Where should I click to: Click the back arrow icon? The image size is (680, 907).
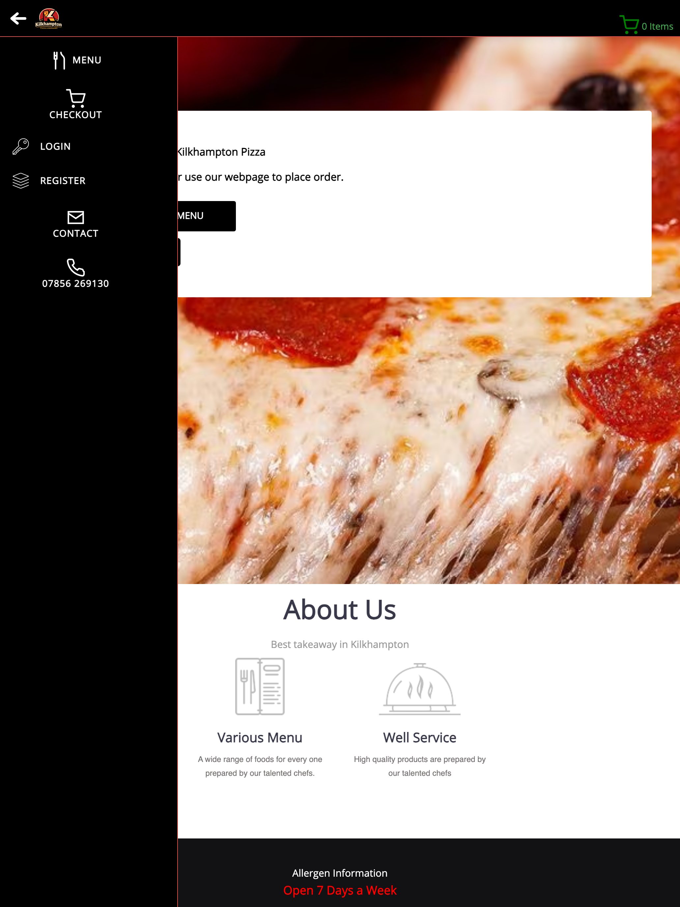pos(18,18)
